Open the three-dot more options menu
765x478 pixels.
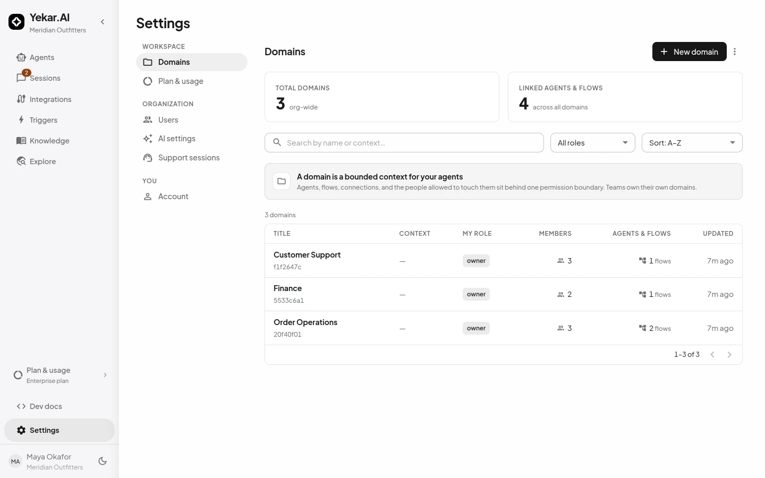click(735, 52)
